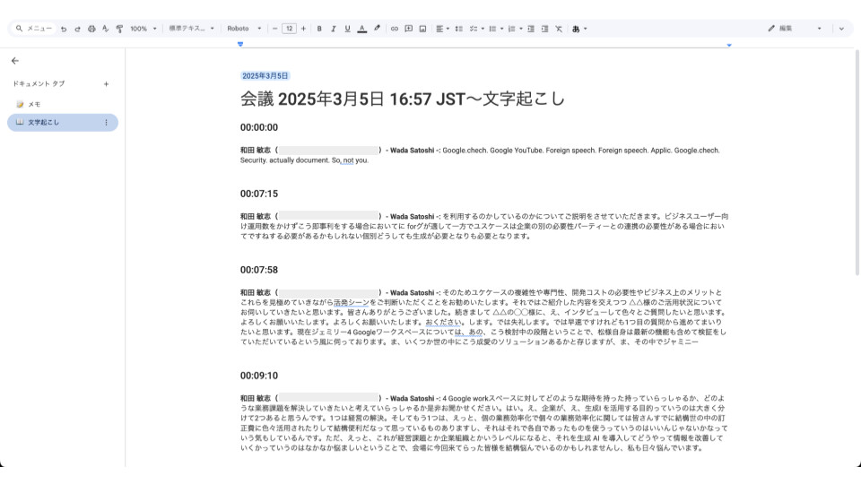
Task: Click the 2025年3月5日 date chip
Action: [x=265, y=76]
